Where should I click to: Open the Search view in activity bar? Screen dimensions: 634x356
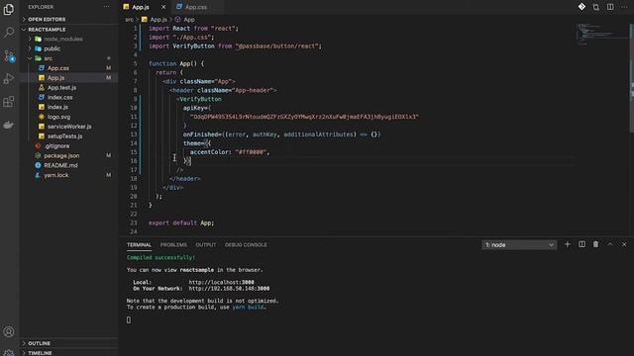point(9,33)
